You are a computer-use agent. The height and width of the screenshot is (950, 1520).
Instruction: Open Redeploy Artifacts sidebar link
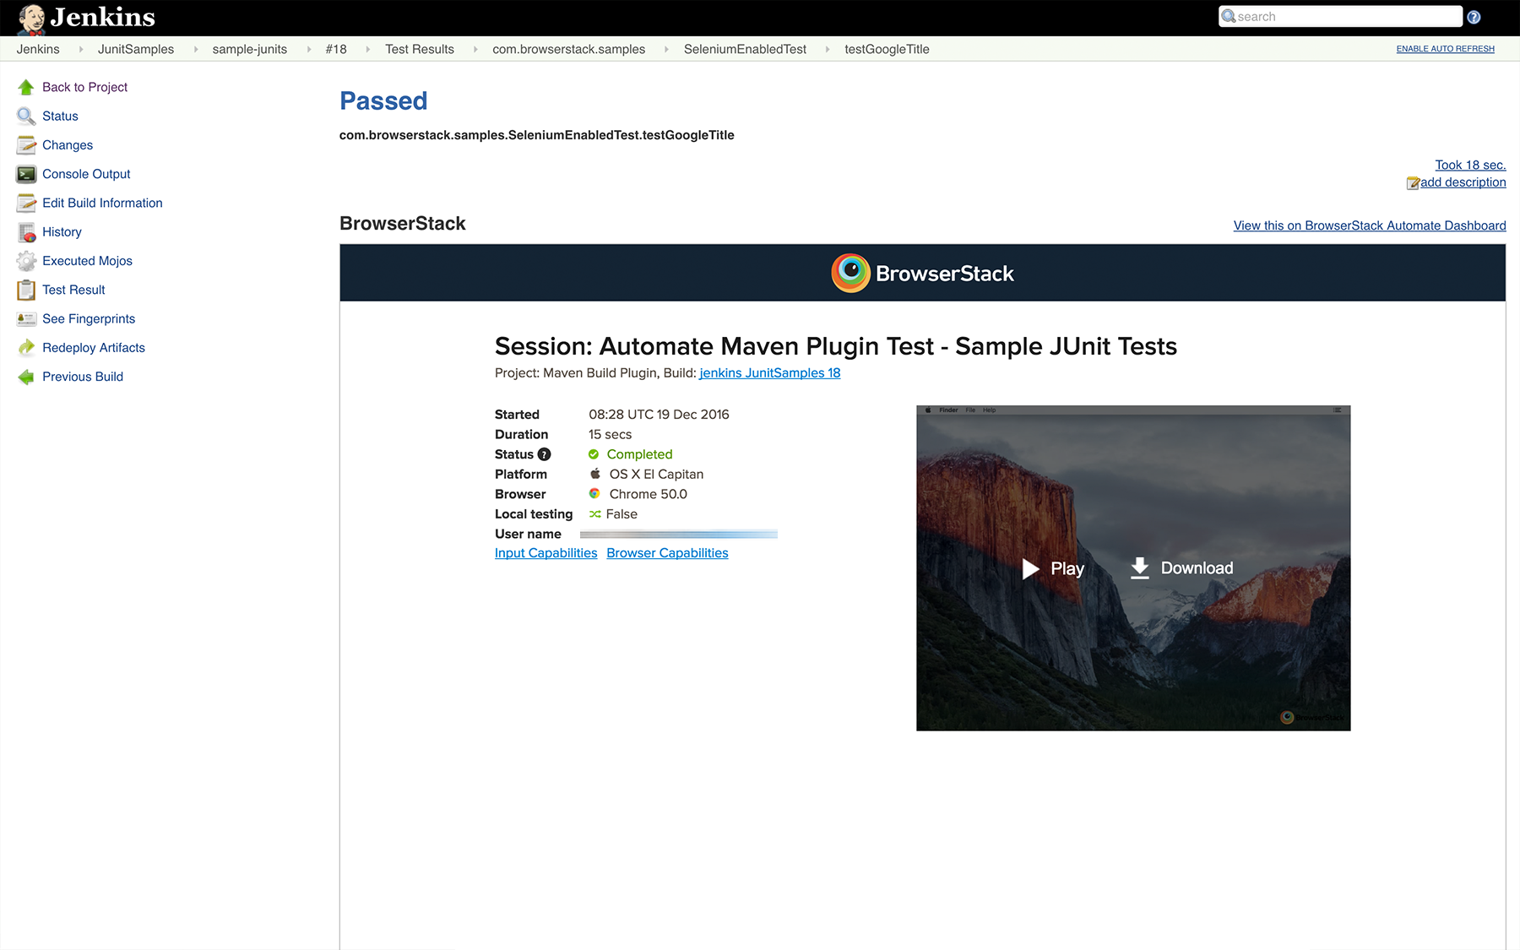pyautogui.click(x=94, y=348)
